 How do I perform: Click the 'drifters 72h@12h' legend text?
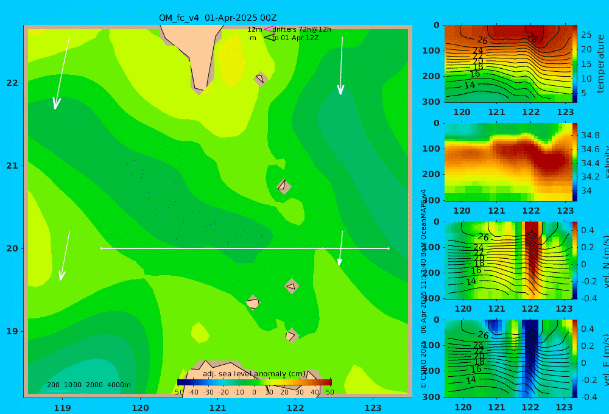click(x=301, y=29)
